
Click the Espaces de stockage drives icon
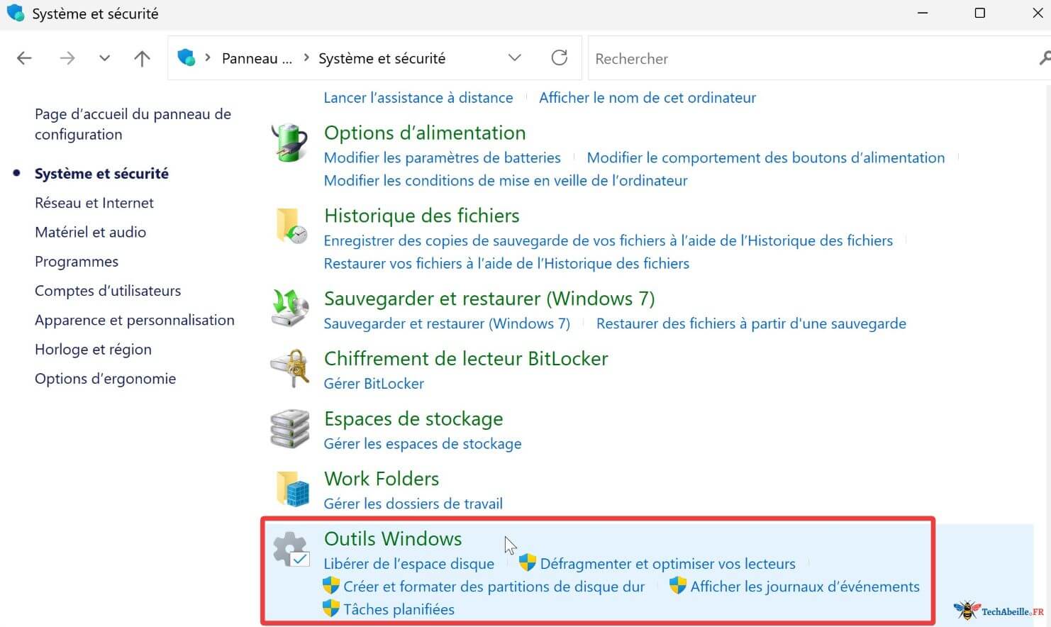(x=290, y=428)
